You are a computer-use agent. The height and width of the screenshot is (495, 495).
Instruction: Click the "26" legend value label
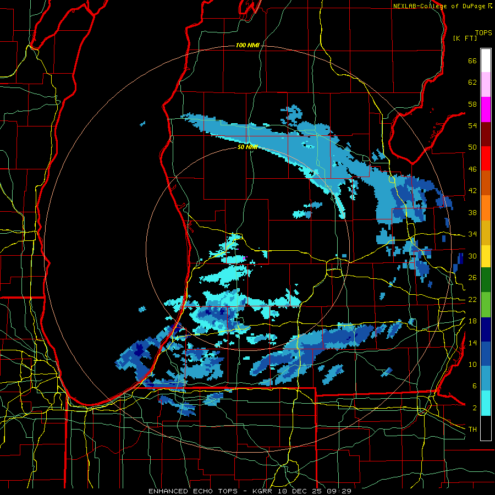(472, 278)
